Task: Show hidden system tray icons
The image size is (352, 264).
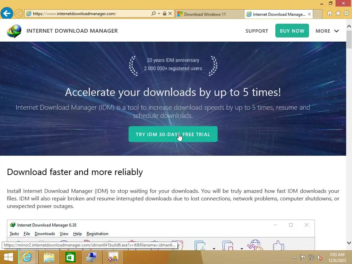Action: (x=295, y=257)
